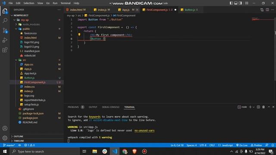276x155 pixels.
Task: Open editor more actions ellipsis
Action: tap(273, 10)
